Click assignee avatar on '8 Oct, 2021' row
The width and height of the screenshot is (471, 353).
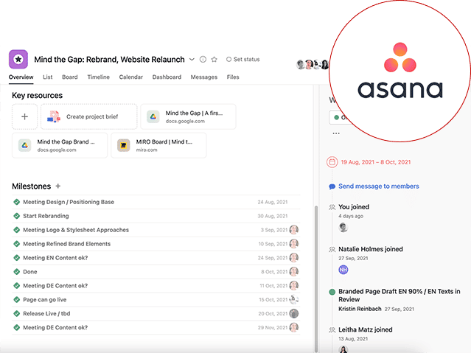[294, 272]
